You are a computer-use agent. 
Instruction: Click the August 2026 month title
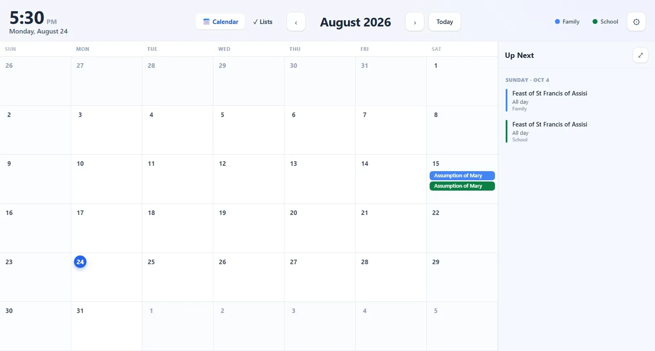pyautogui.click(x=356, y=22)
